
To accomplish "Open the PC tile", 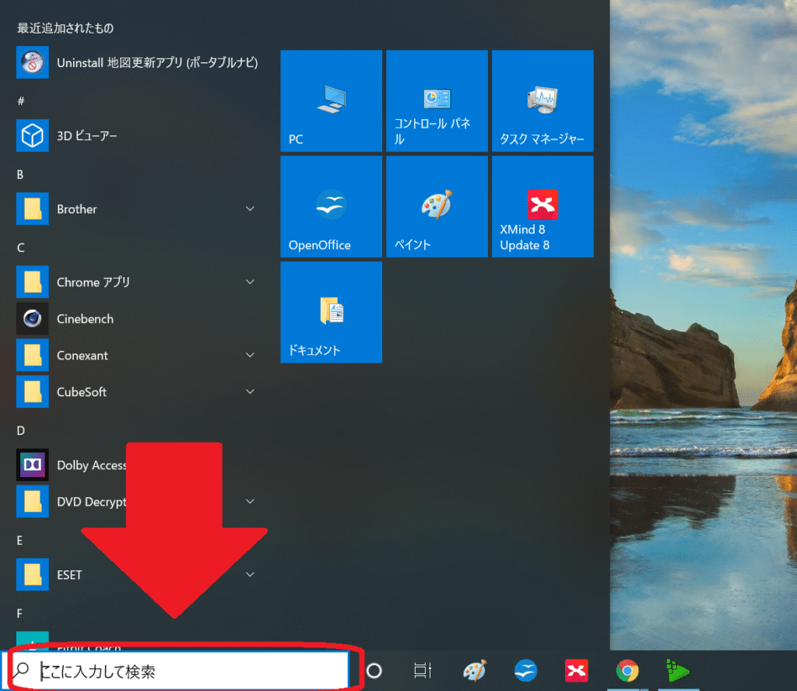I will pos(331,100).
